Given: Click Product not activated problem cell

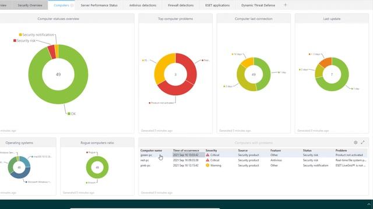Looking at the screenshot, I should pos(349,155).
